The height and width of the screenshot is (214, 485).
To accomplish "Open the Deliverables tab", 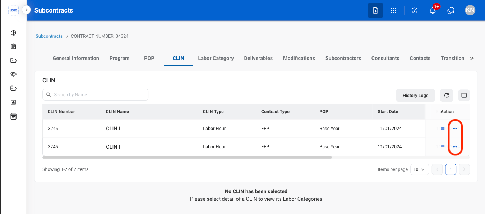I will [x=258, y=58].
